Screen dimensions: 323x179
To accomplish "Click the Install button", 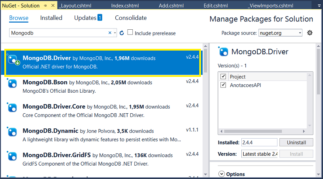I will point(296,154).
